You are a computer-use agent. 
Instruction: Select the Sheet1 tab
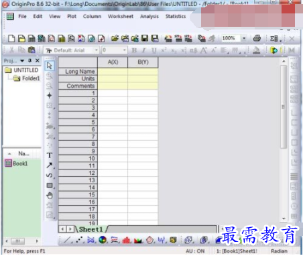point(90,229)
